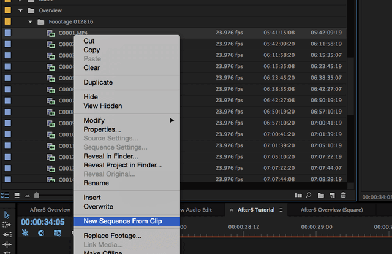Click the small mountain zoom-out icon
This screenshot has height=254, width=392.
[x=27, y=196]
